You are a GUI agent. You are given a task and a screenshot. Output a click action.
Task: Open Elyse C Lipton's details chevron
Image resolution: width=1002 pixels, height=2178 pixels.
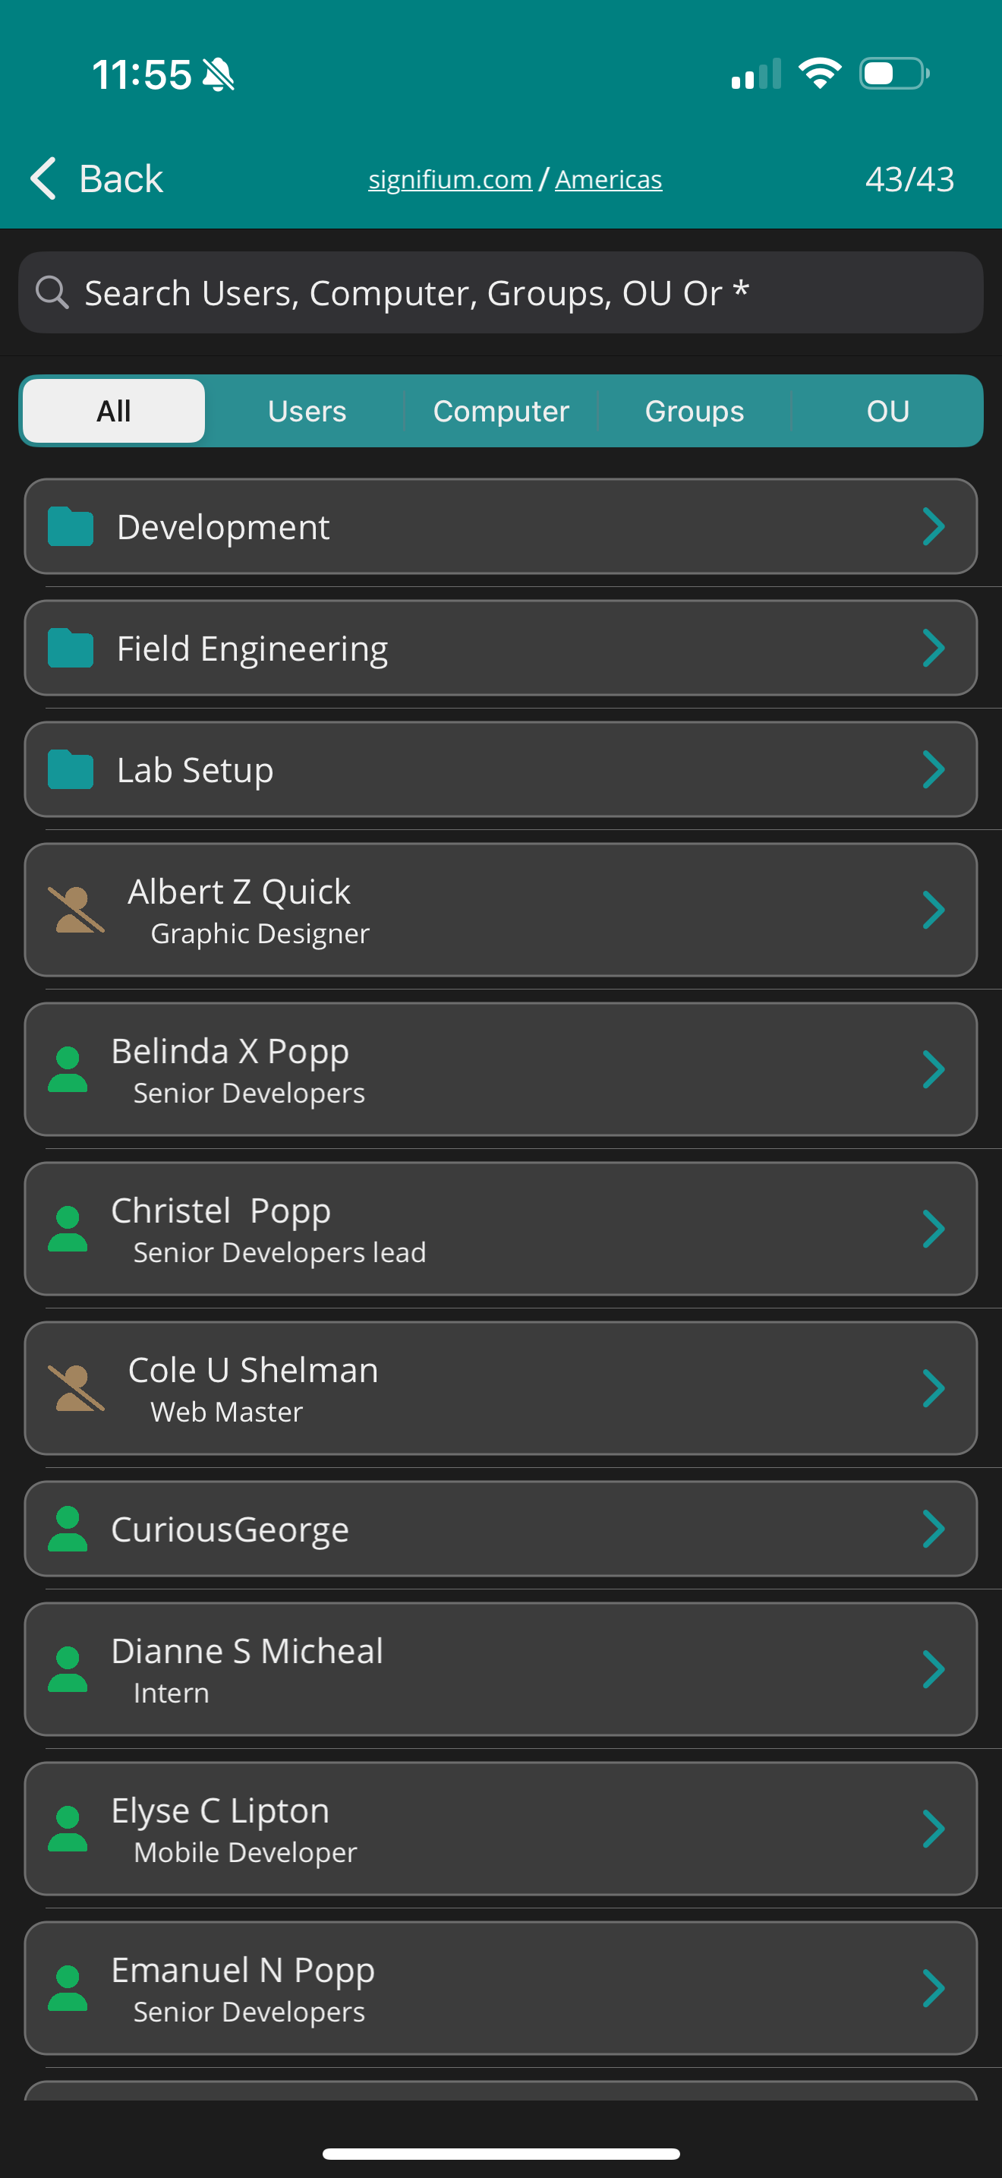[933, 1829]
